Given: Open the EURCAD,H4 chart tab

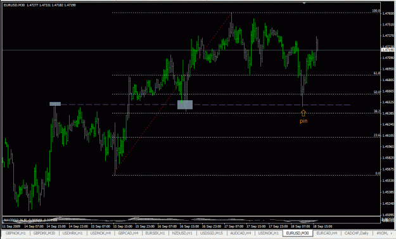Looking at the screenshot, I should point(327,233).
